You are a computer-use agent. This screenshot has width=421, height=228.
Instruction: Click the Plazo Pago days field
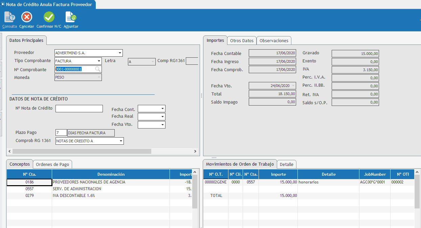coord(61,133)
